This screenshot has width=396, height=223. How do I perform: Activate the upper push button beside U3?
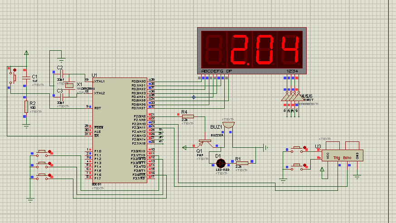click(297, 149)
